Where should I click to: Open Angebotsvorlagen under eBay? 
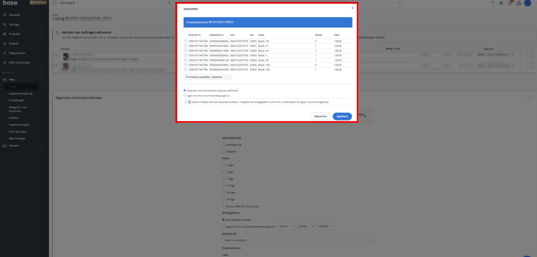19,125
